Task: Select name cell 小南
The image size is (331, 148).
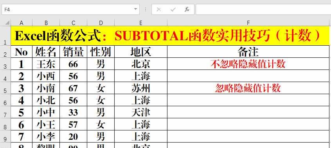Action: point(46,88)
